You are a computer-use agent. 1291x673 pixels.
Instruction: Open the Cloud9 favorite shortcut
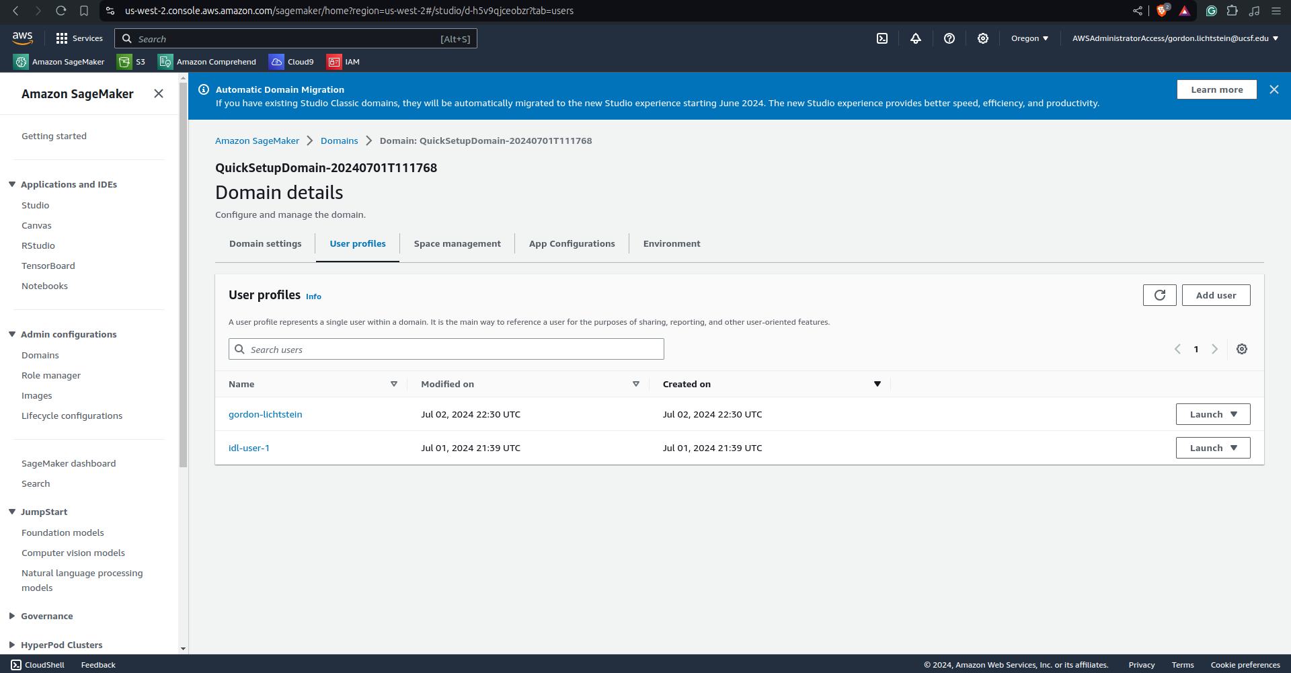(291, 62)
